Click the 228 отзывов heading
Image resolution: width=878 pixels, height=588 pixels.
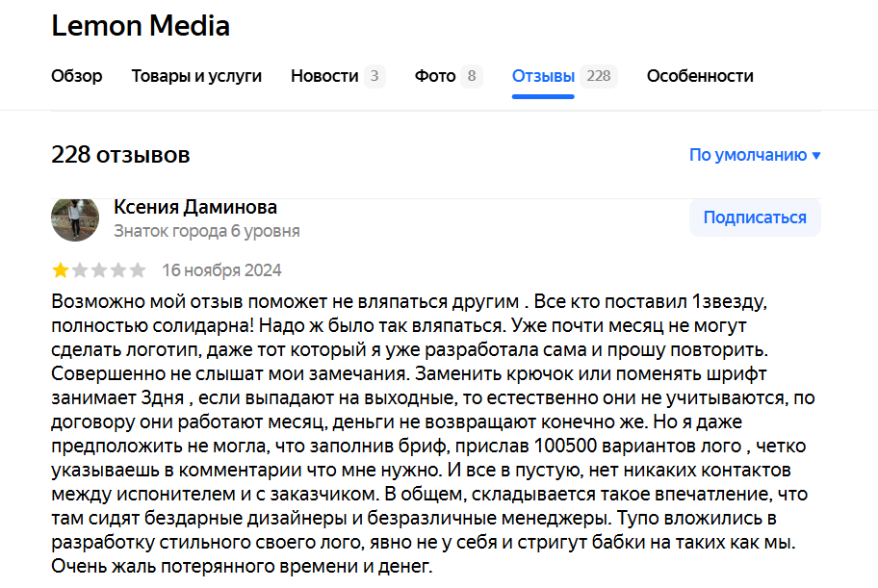tap(120, 155)
